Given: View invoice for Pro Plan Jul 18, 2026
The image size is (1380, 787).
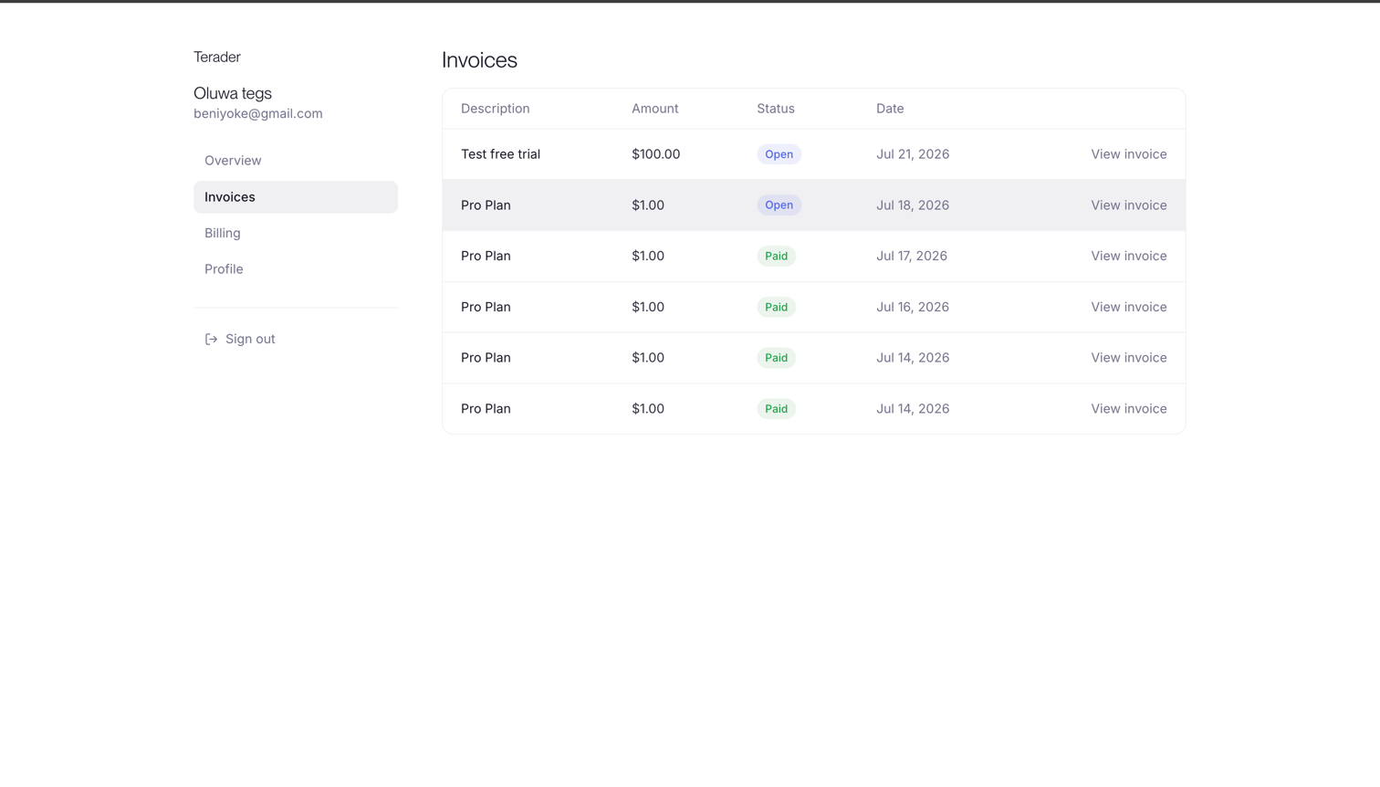Looking at the screenshot, I should click(x=1129, y=205).
